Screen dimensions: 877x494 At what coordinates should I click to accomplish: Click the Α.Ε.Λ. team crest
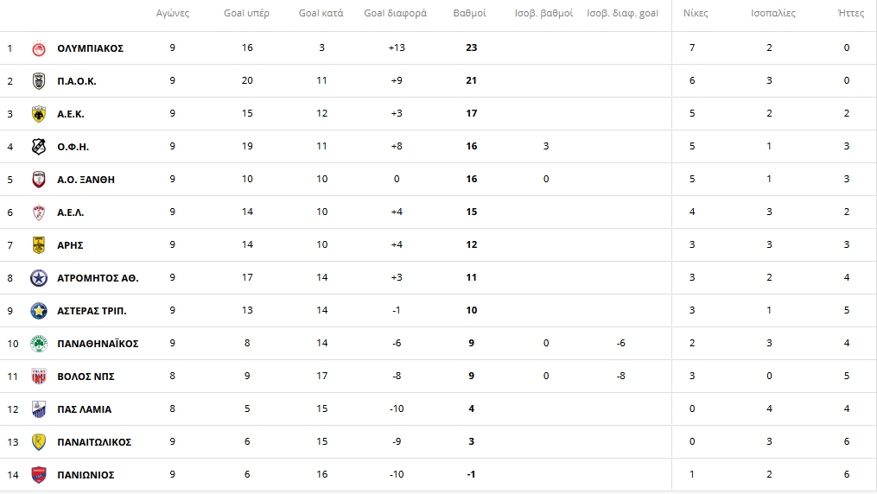(x=38, y=212)
